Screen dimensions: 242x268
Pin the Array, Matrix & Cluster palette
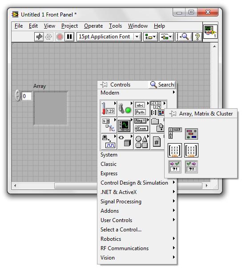point(173,114)
